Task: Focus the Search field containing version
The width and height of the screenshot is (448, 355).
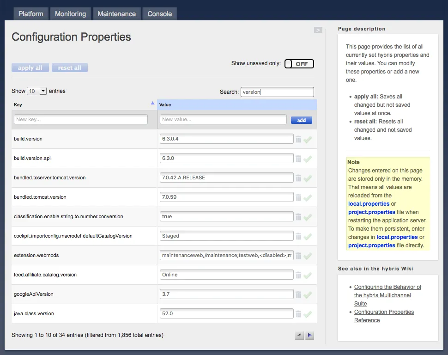Action: click(x=277, y=92)
